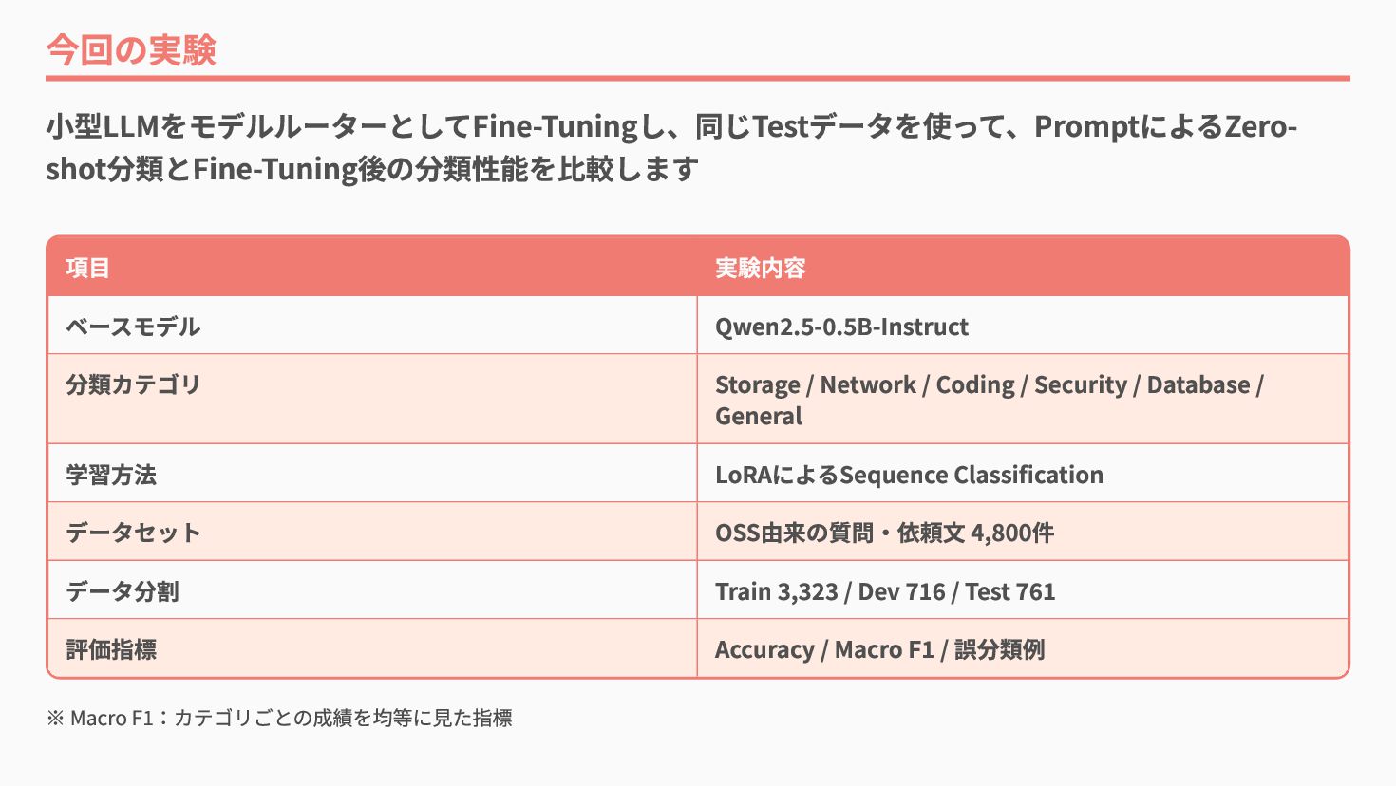Click the word General in categories cell
Image resolution: width=1396 pixels, height=786 pixels.
[x=759, y=416]
